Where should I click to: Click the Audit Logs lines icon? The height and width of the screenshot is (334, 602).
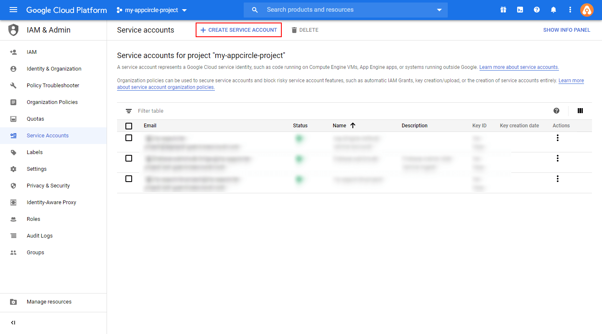pyautogui.click(x=13, y=236)
